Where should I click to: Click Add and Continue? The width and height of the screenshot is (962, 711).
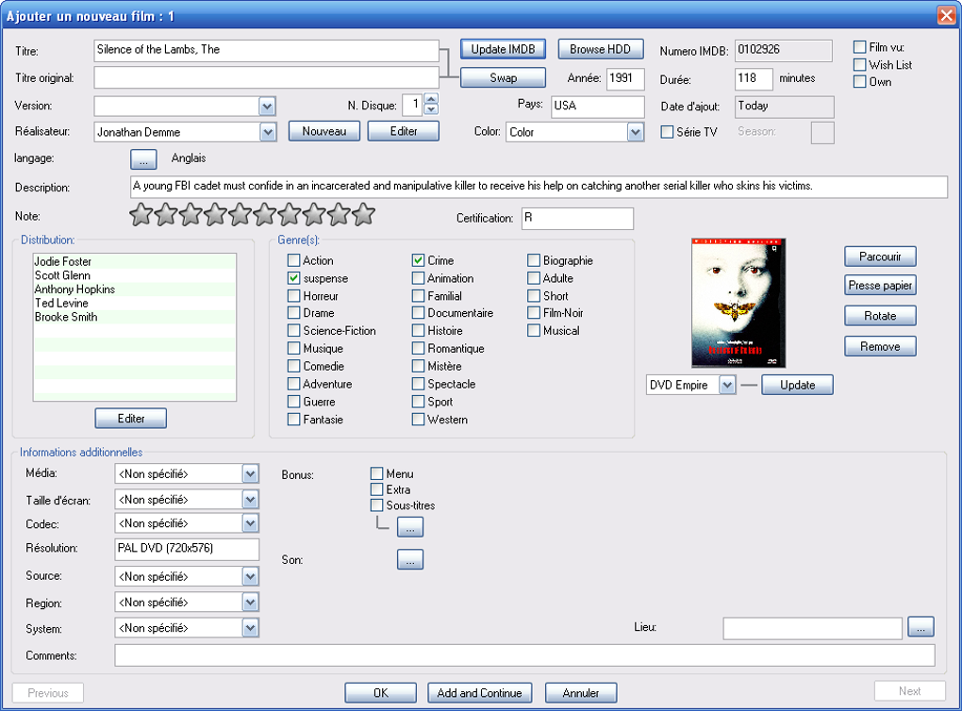[479, 692]
